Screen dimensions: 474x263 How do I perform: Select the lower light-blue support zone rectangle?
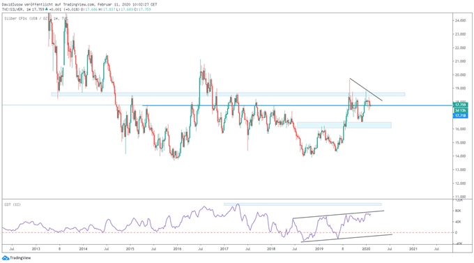[344, 125]
